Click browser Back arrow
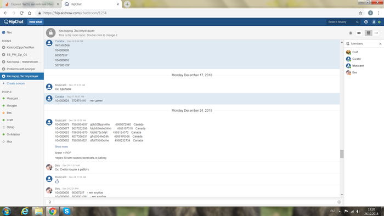Screen dimensions: 384x216 (5, 13)
